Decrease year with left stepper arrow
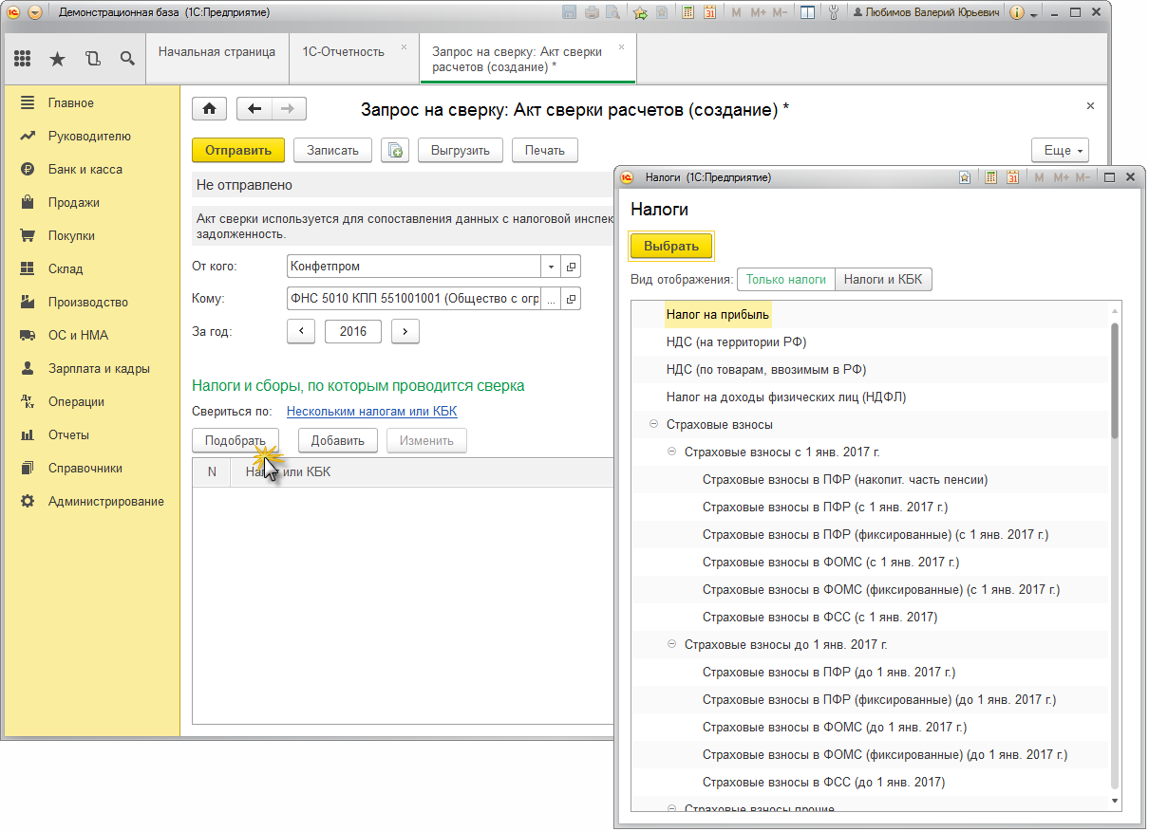 [x=301, y=331]
